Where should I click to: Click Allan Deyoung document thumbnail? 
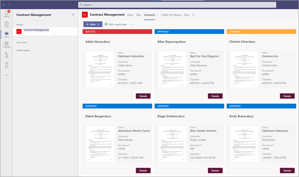pos(172,69)
